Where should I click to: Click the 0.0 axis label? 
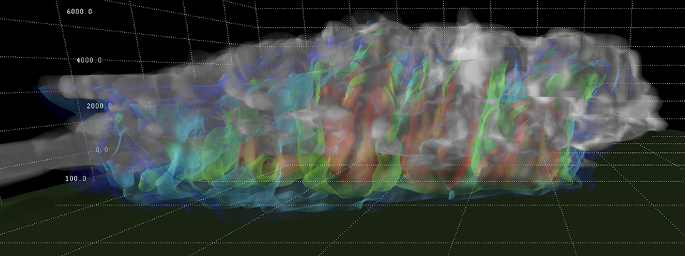101,150
